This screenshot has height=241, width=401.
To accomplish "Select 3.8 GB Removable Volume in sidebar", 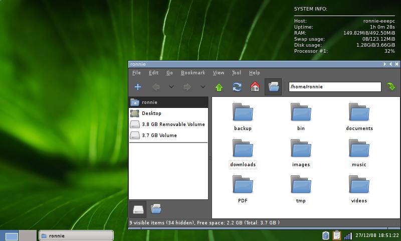I will pos(173,124).
